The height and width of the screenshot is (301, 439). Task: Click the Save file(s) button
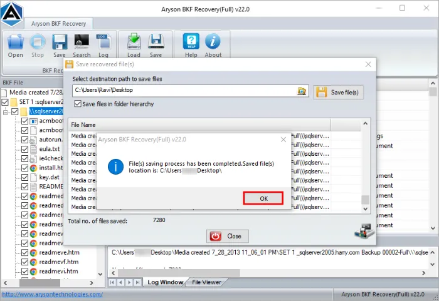click(x=338, y=92)
